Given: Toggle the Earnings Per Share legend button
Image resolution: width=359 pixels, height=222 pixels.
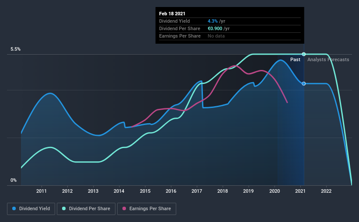Looking at the screenshot, I should [x=146, y=209].
